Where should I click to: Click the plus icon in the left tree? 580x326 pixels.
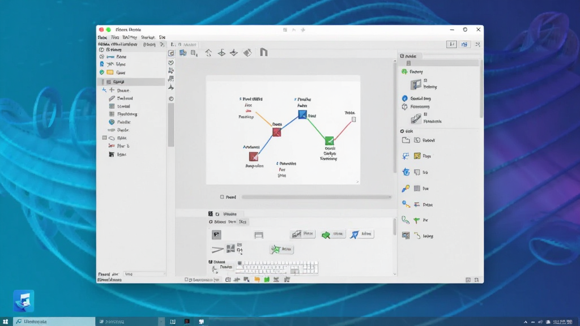[x=112, y=90]
